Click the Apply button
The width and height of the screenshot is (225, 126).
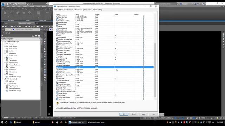click(143, 114)
